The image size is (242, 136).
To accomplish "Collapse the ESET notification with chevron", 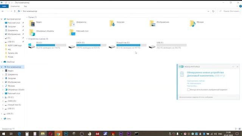I will (x=233, y=66).
